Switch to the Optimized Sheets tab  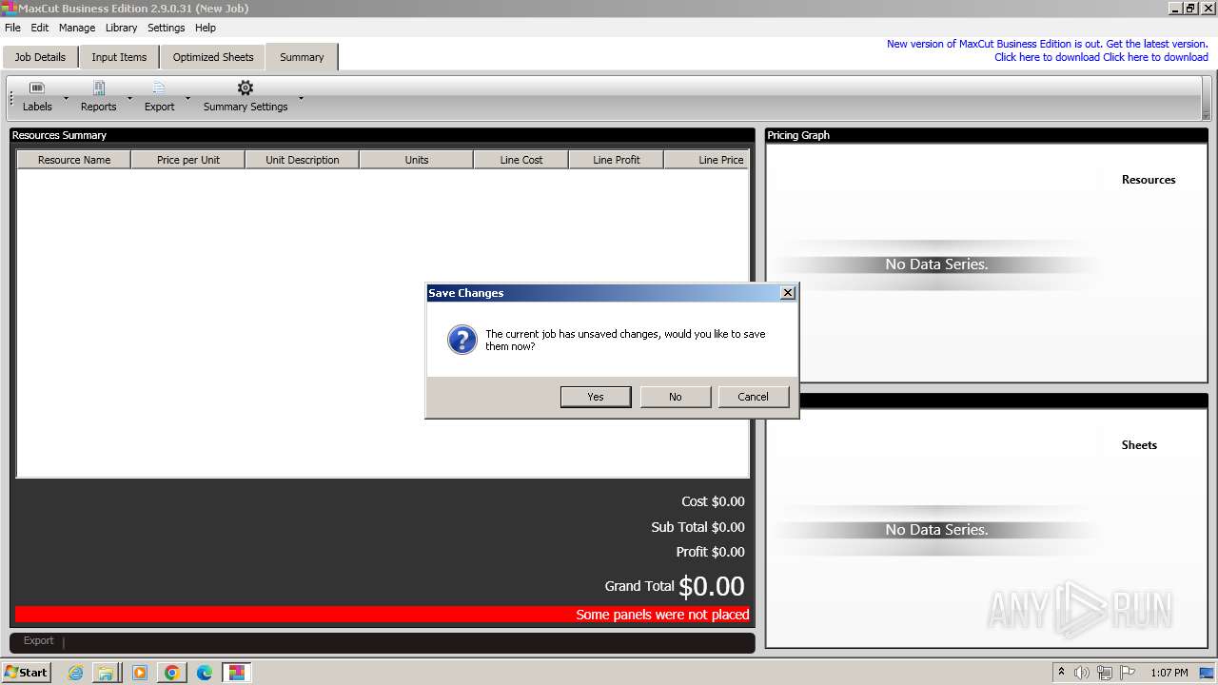pos(213,57)
